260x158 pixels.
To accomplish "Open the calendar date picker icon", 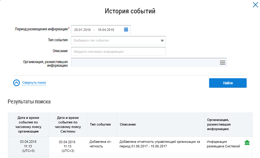I will coord(126,29).
